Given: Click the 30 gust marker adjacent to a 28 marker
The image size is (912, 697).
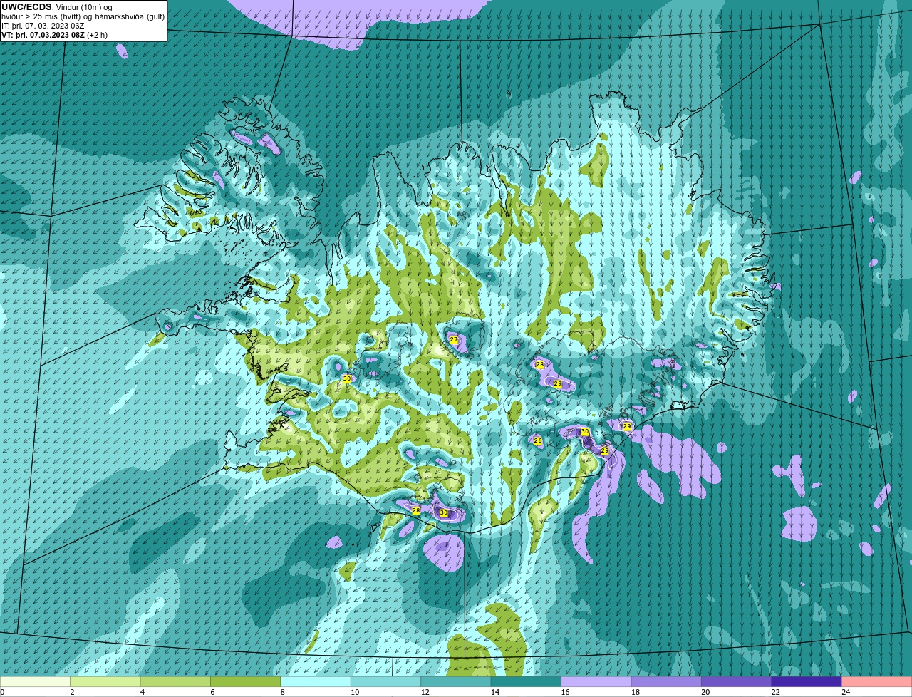Looking at the screenshot, I should point(444,512).
